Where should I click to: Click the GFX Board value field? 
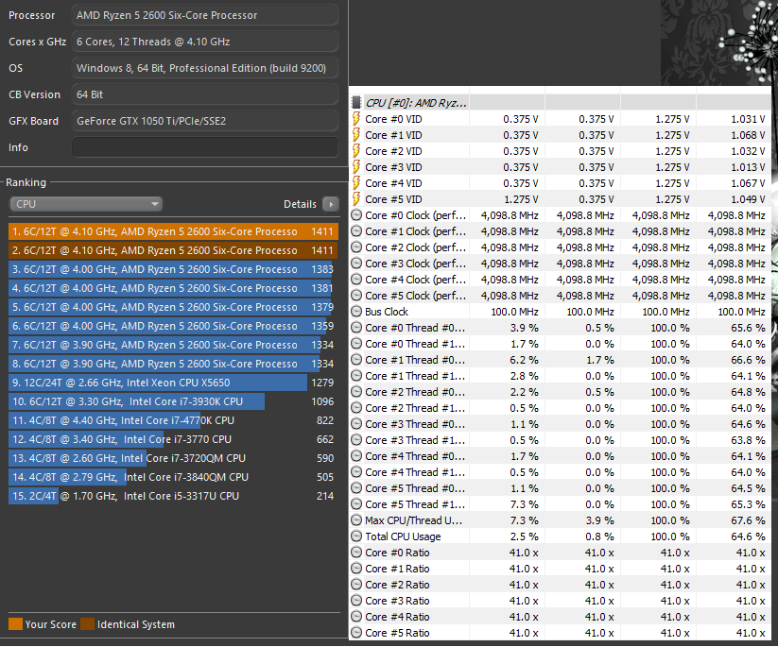pyautogui.click(x=205, y=121)
